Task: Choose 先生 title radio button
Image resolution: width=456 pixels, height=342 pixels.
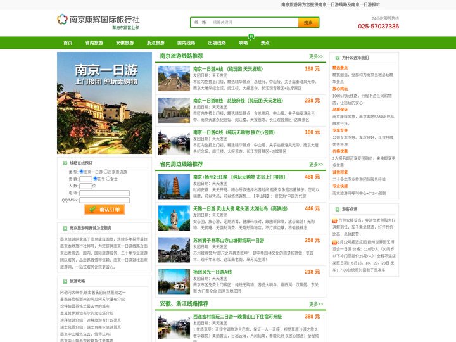Action: click(x=95, y=179)
